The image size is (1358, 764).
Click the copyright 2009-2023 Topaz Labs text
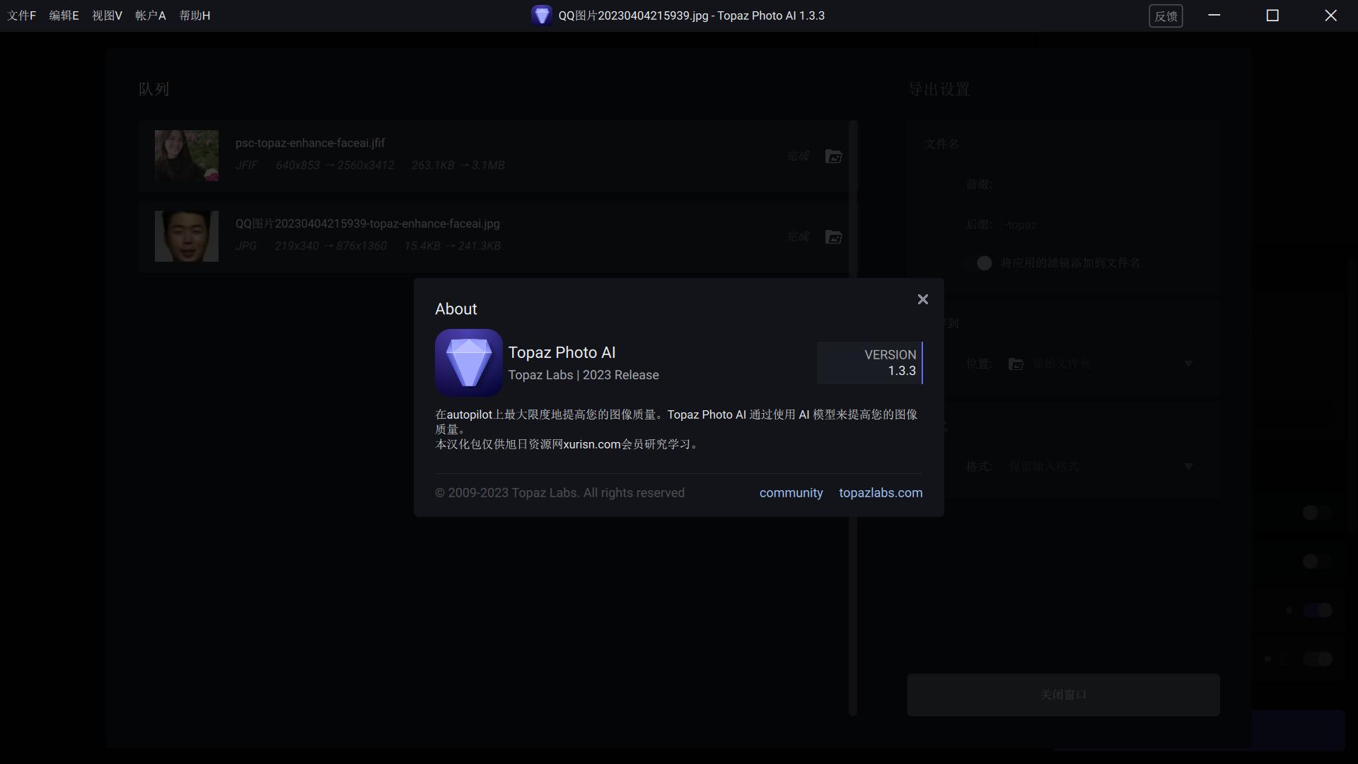559,492
